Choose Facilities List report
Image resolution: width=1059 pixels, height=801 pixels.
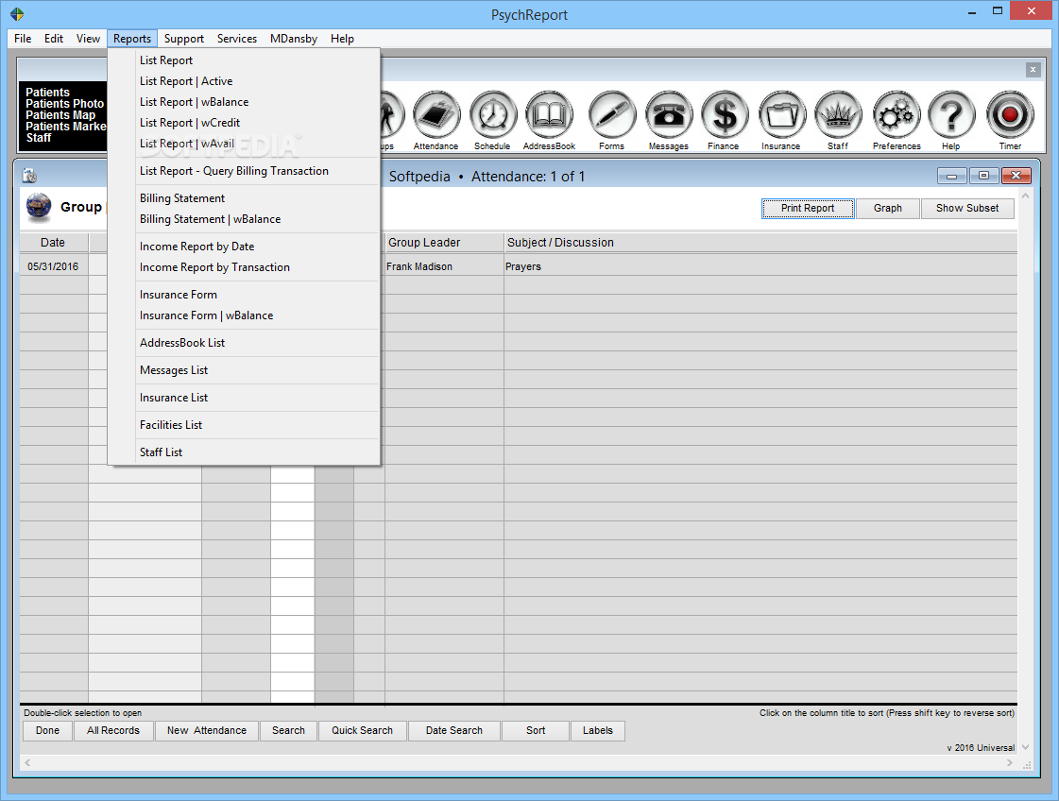point(244,425)
